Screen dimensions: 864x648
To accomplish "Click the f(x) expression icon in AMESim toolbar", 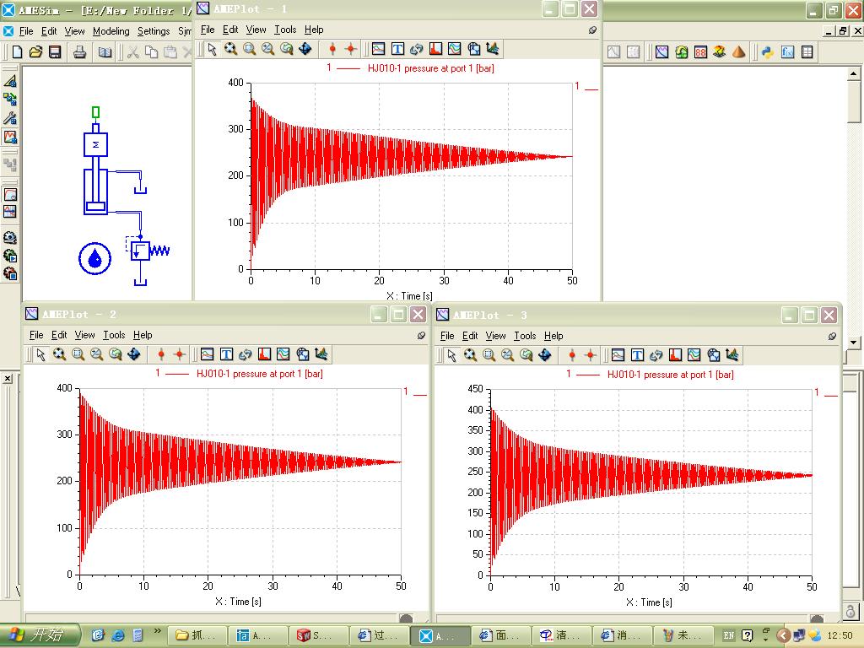I will point(787,52).
